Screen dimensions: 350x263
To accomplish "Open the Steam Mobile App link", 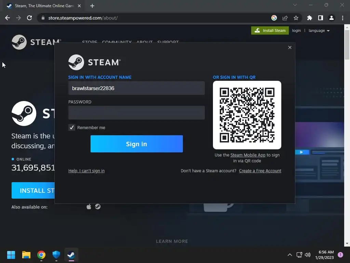I will coord(248,155).
